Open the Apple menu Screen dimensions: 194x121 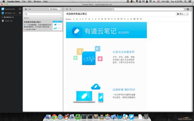4,1
